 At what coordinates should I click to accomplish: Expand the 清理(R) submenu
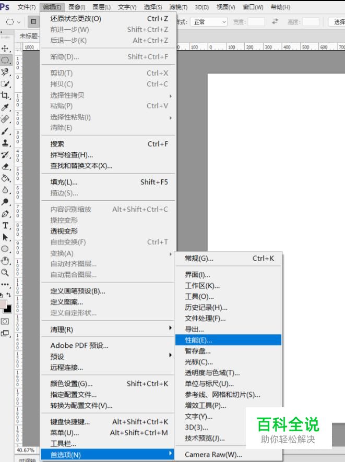coord(108,330)
